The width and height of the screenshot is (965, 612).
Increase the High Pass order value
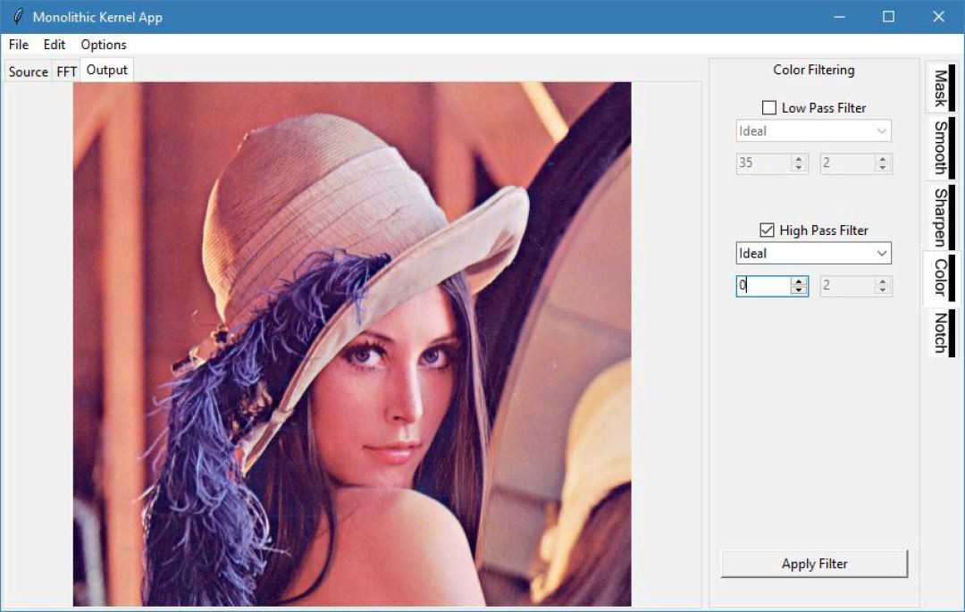coord(883,281)
